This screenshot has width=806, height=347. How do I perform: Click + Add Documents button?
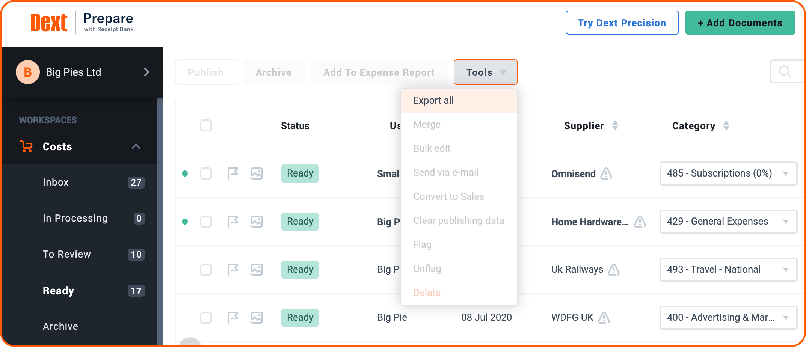tap(740, 23)
